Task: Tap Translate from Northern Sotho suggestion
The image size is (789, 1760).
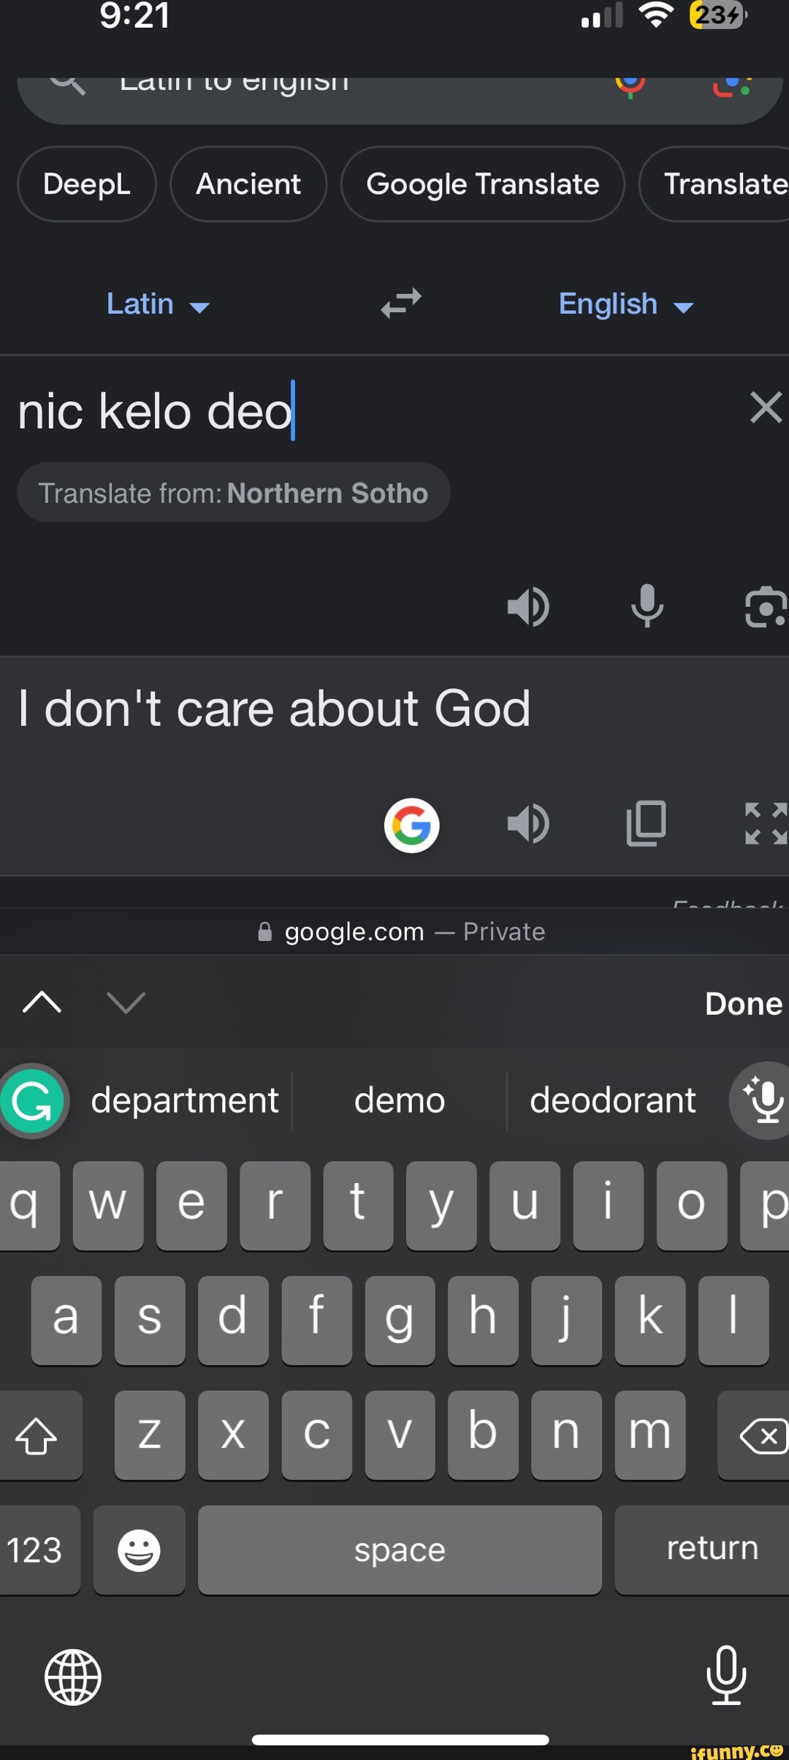Action: coord(233,493)
